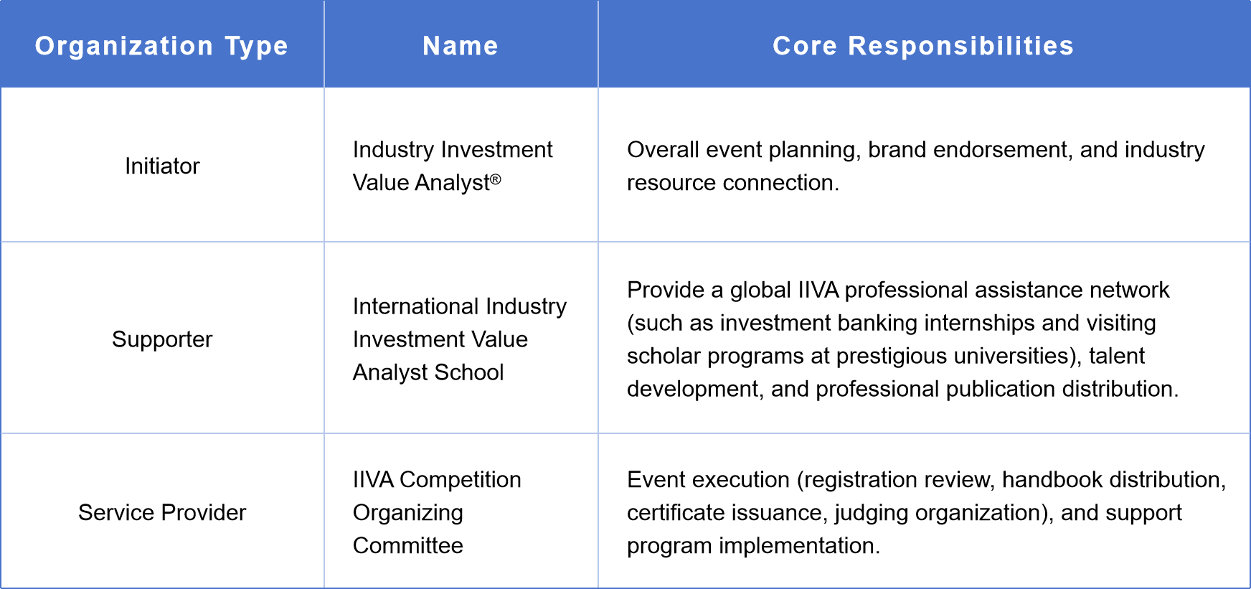Click the Core Responsibilities column header
The image size is (1251, 589).
point(923,46)
